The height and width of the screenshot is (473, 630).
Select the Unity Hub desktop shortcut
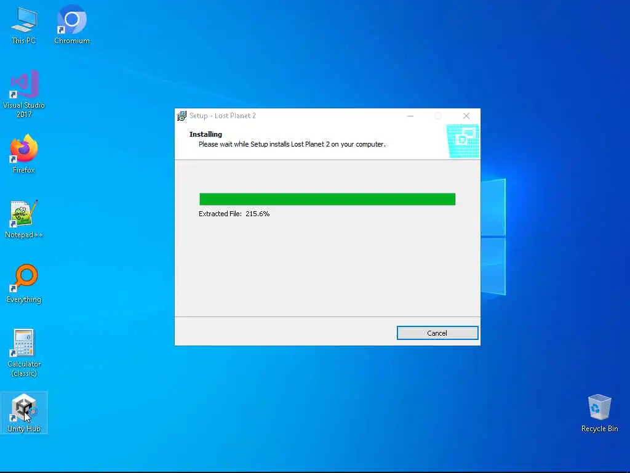pos(24,413)
